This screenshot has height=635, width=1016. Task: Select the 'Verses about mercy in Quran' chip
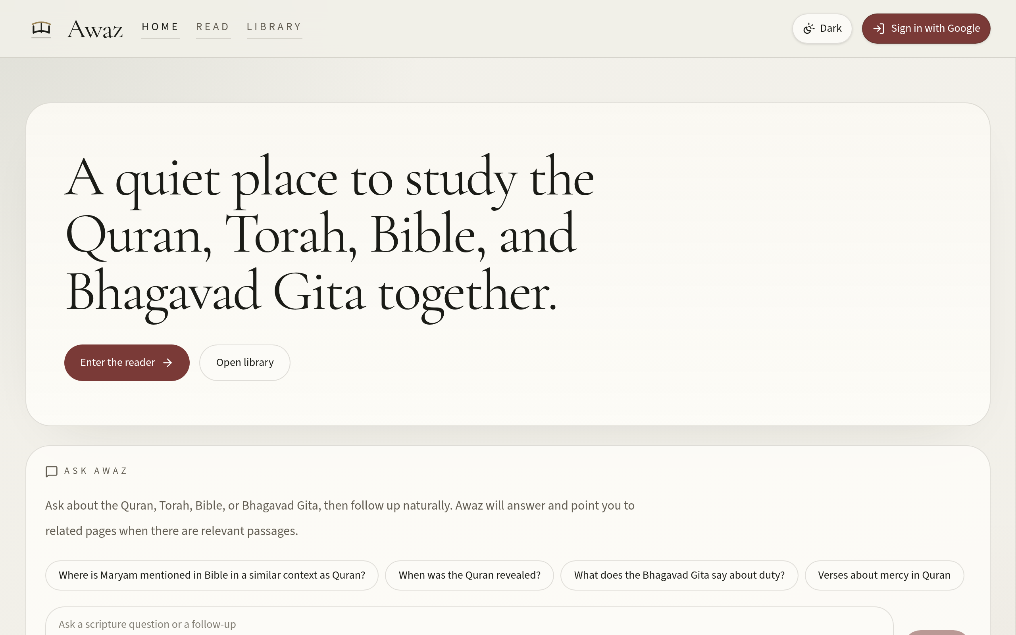tap(884, 575)
